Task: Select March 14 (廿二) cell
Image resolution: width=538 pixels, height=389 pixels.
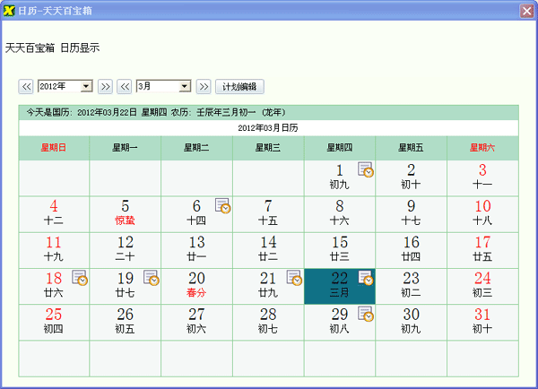Action: (x=268, y=250)
